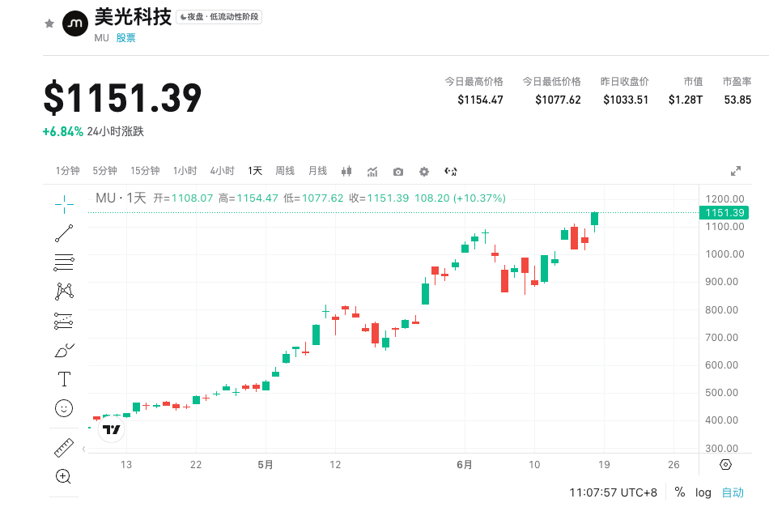This screenshot has height=520, width=769.
Task: Switch to 1分钟 interval
Action: point(68,171)
